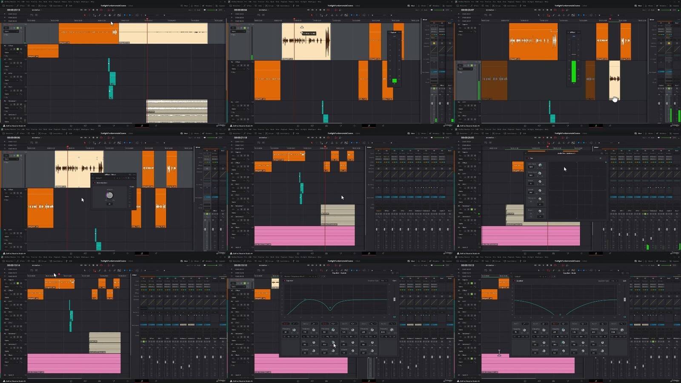Open the Help menu in the 00:00:20:13 frame

click(92, 2)
